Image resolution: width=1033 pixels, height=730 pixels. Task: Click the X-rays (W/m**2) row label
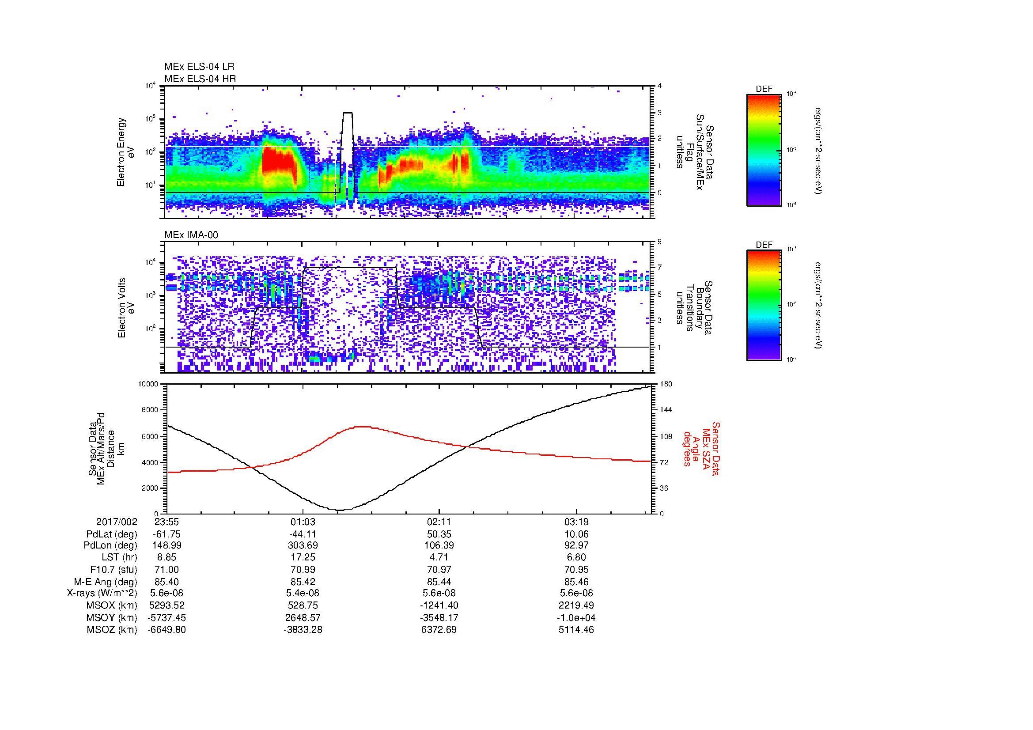click(x=102, y=593)
